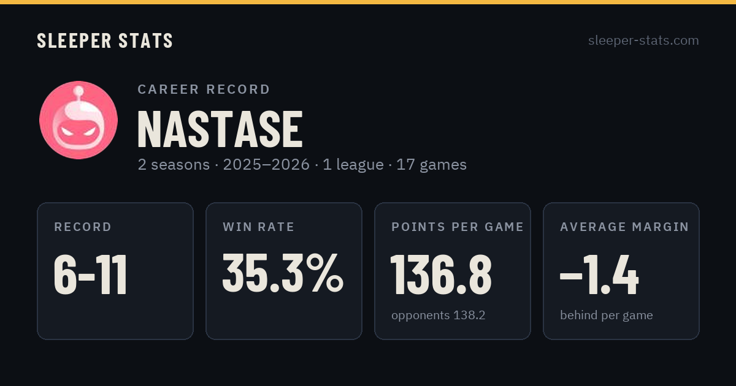Click the WIN RATE label
The height and width of the screenshot is (386, 736).
[259, 227]
